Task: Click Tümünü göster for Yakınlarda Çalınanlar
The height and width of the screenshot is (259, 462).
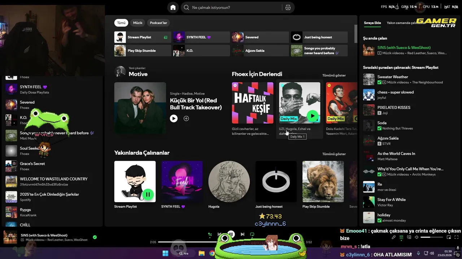Action: point(334,154)
